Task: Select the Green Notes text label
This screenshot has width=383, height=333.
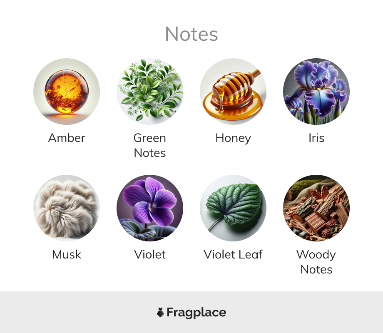Action: [x=150, y=145]
